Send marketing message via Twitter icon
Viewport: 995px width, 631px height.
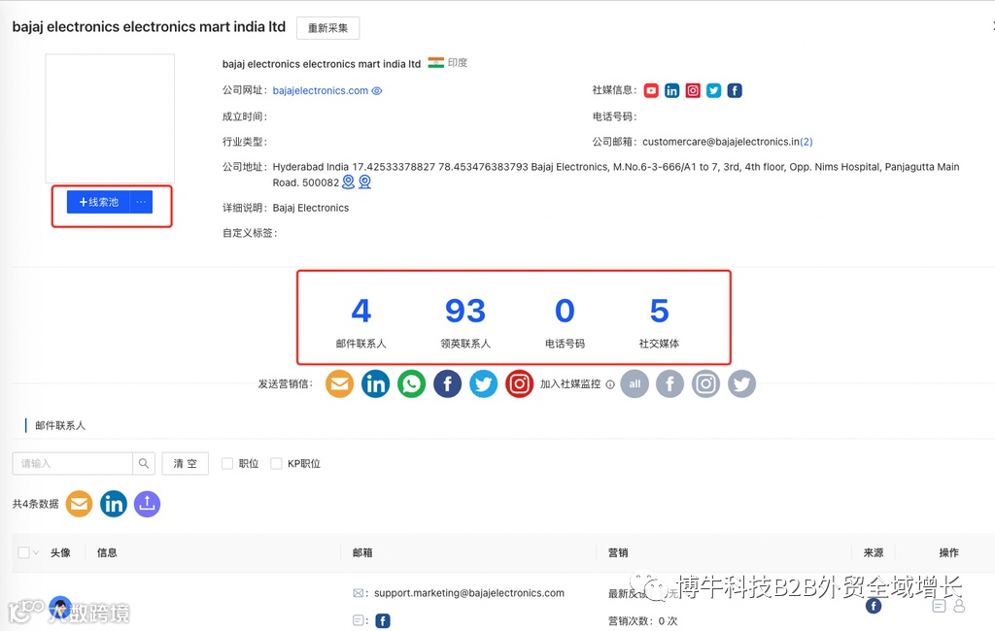point(484,383)
